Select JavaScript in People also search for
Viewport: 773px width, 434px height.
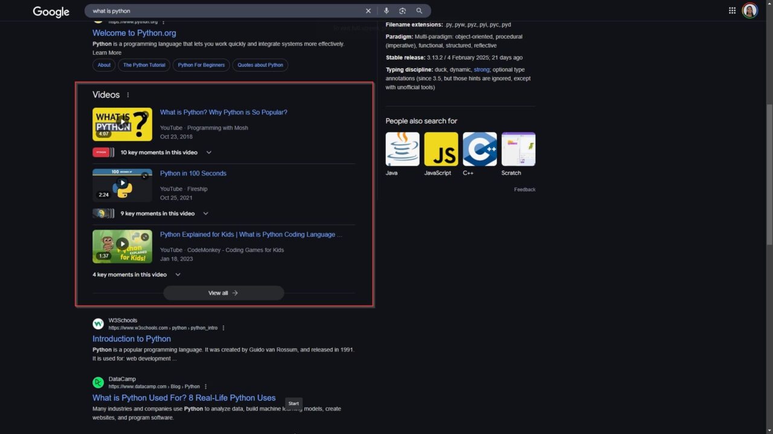point(441,149)
